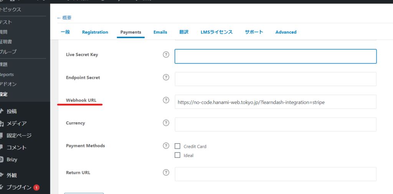Screen dimensions: 393x194
Task: Click help icon beside Endpoint Secret
Action: pyautogui.click(x=166, y=77)
